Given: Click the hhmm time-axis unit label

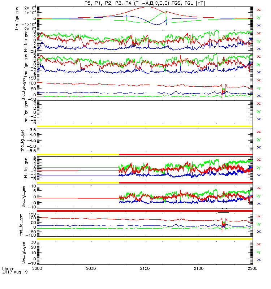Looking at the screenshot, I should [x=8, y=268].
